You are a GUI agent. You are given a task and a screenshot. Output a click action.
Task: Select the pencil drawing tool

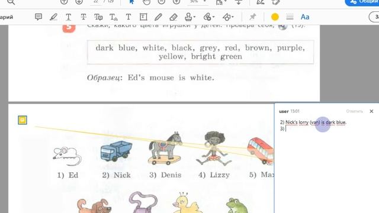coord(158,17)
